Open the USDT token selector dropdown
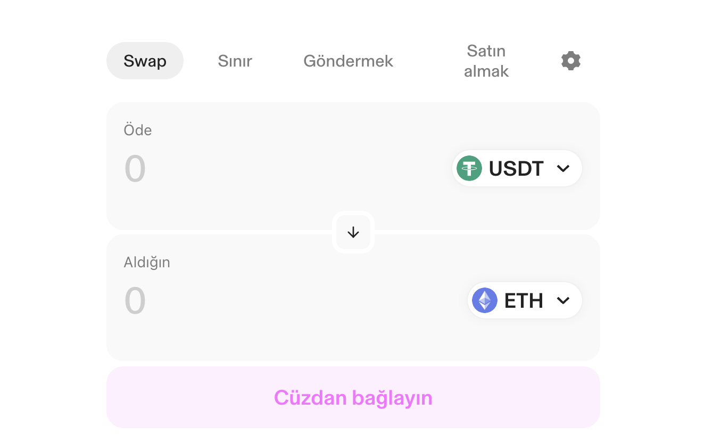 (x=516, y=168)
